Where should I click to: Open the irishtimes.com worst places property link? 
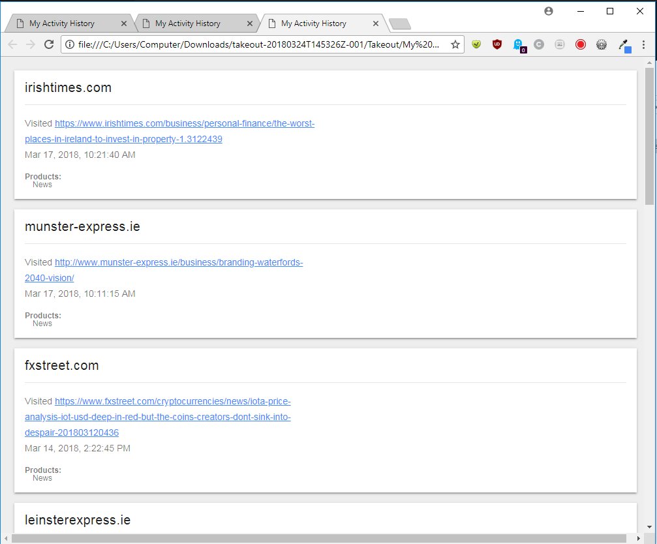(x=170, y=131)
